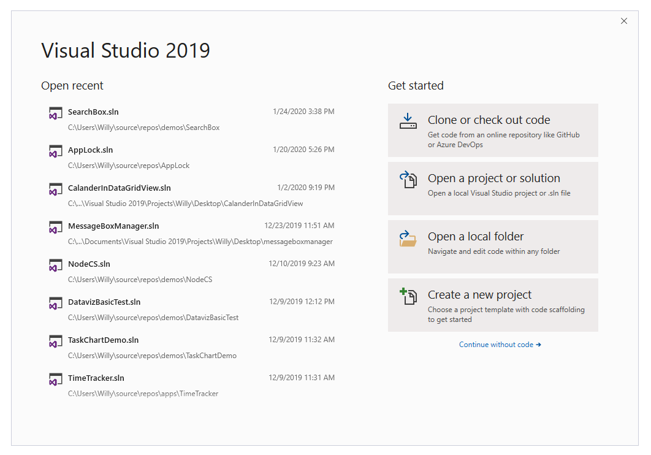Screen dimensions: 651x455
Task: Start Create a new project
Action: [493, 305]
